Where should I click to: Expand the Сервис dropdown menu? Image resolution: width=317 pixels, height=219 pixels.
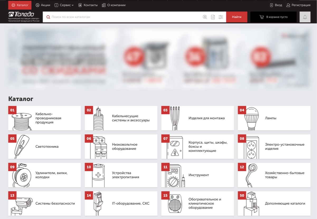point(64,5)
